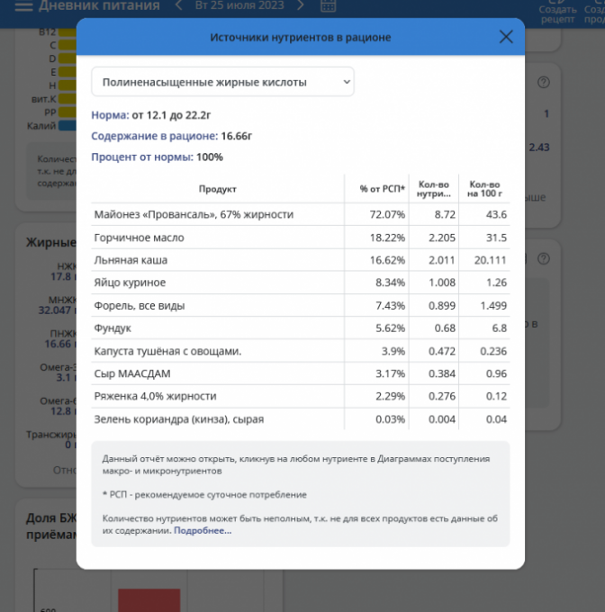Click the 2.205 nutrient amount cell
This screenshot has height=612, width=605.
[442, 238]
